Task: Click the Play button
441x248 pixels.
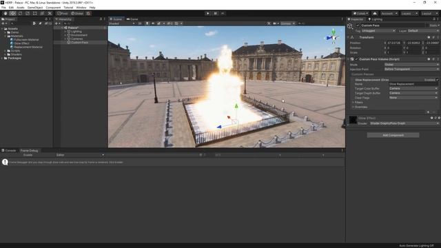Action: pos(208,13)
